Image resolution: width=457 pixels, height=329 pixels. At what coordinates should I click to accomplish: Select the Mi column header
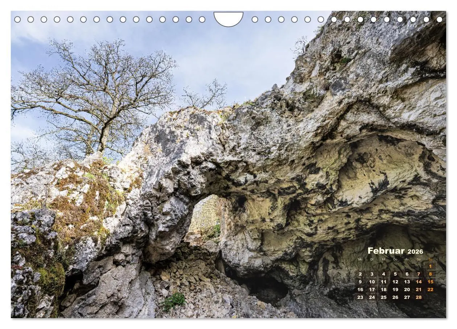click(x=383, y=260)
